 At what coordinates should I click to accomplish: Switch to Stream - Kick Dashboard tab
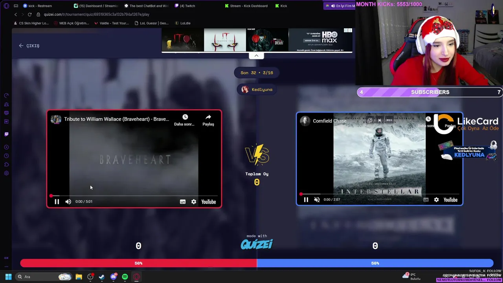(246, 6)
